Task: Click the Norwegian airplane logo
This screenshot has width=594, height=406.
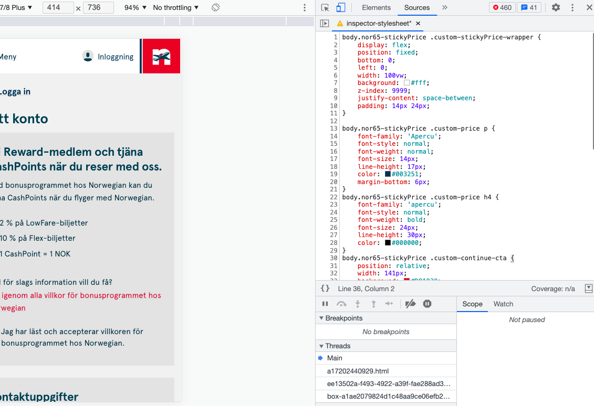Action: coord(161,56)
